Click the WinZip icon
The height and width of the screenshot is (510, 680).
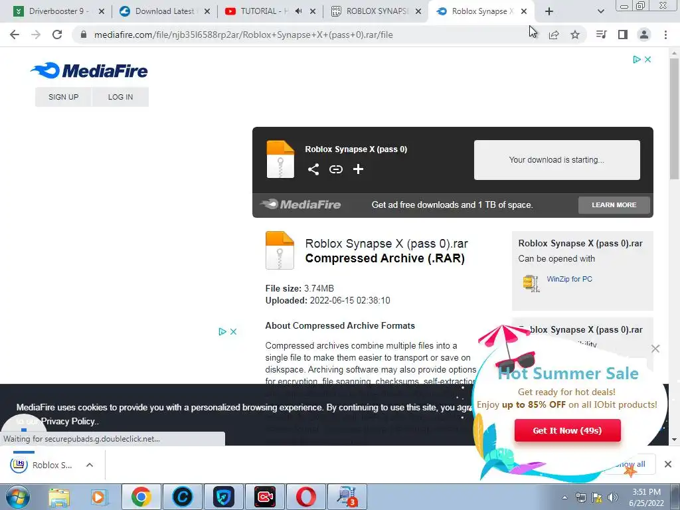click(x=531, y=283)
